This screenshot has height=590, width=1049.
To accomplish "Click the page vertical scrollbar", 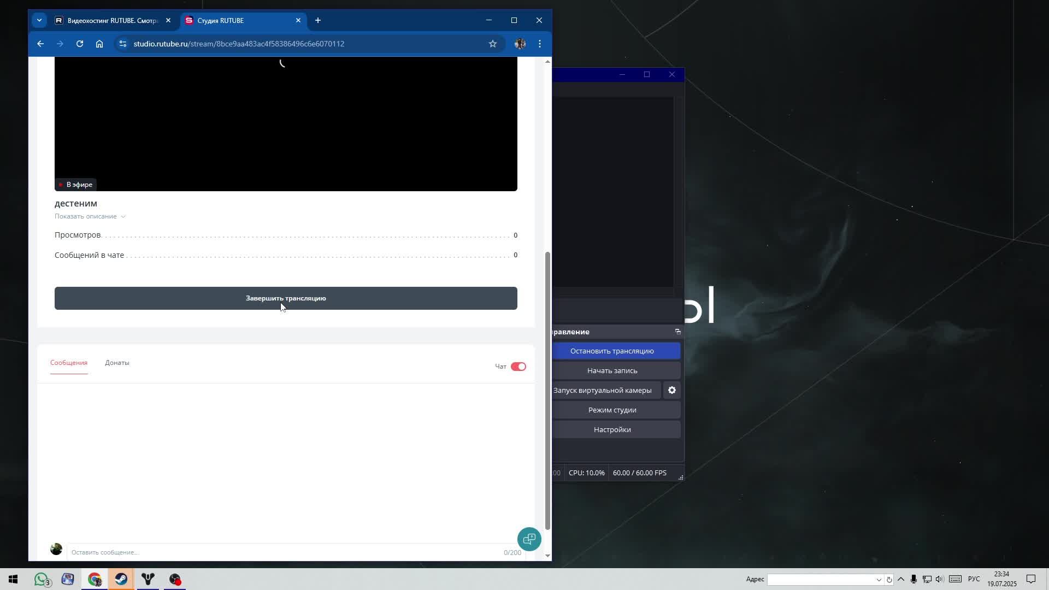I will point(547,391).
